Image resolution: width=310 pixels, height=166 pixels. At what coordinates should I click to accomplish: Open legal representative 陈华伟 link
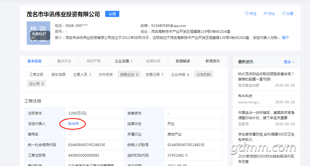73,124
